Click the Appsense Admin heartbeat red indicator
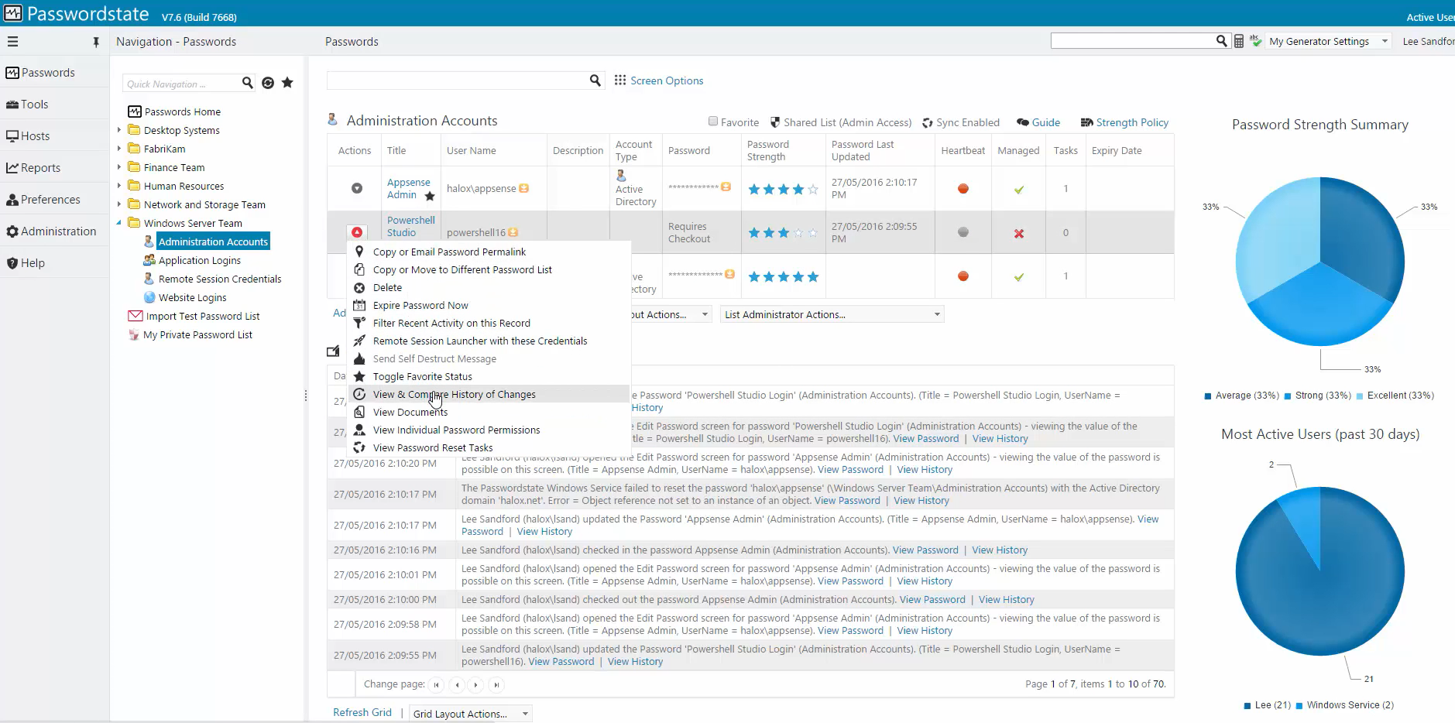 (x=963, y=188)
